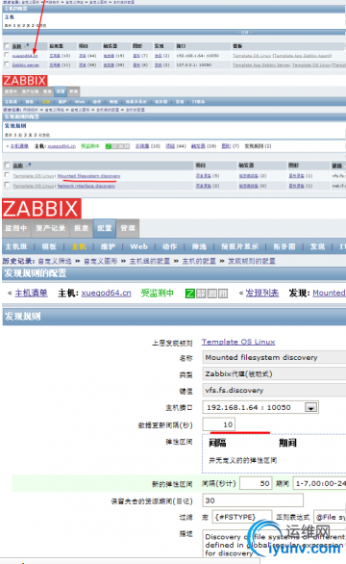Click the sort arrow beside 名称 in the discovery rules table
This screenshot has height=564, width=346.
click(x=29, y=165)
